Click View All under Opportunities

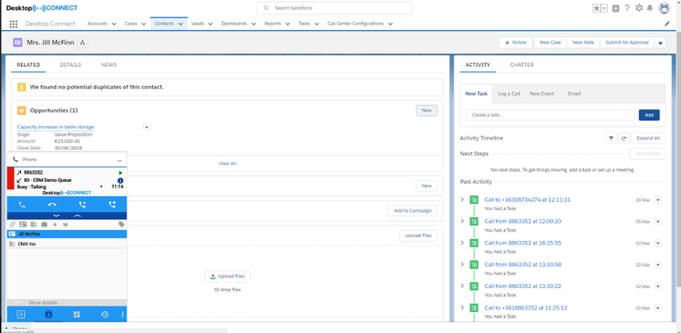(x=227, y=163)
